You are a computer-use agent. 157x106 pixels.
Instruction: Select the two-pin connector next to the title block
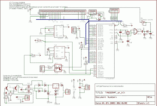(87, 87)
